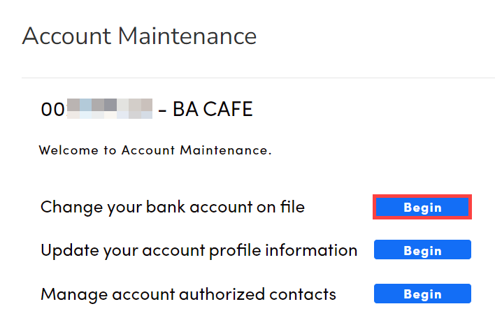Click Begin for updating account profile information

tap(422, 250)
